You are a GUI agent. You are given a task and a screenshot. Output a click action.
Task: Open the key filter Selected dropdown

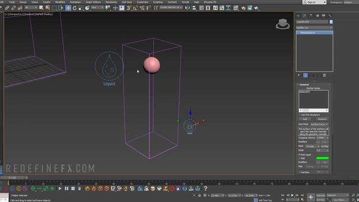pyautogui.click(x=337, y=195)
